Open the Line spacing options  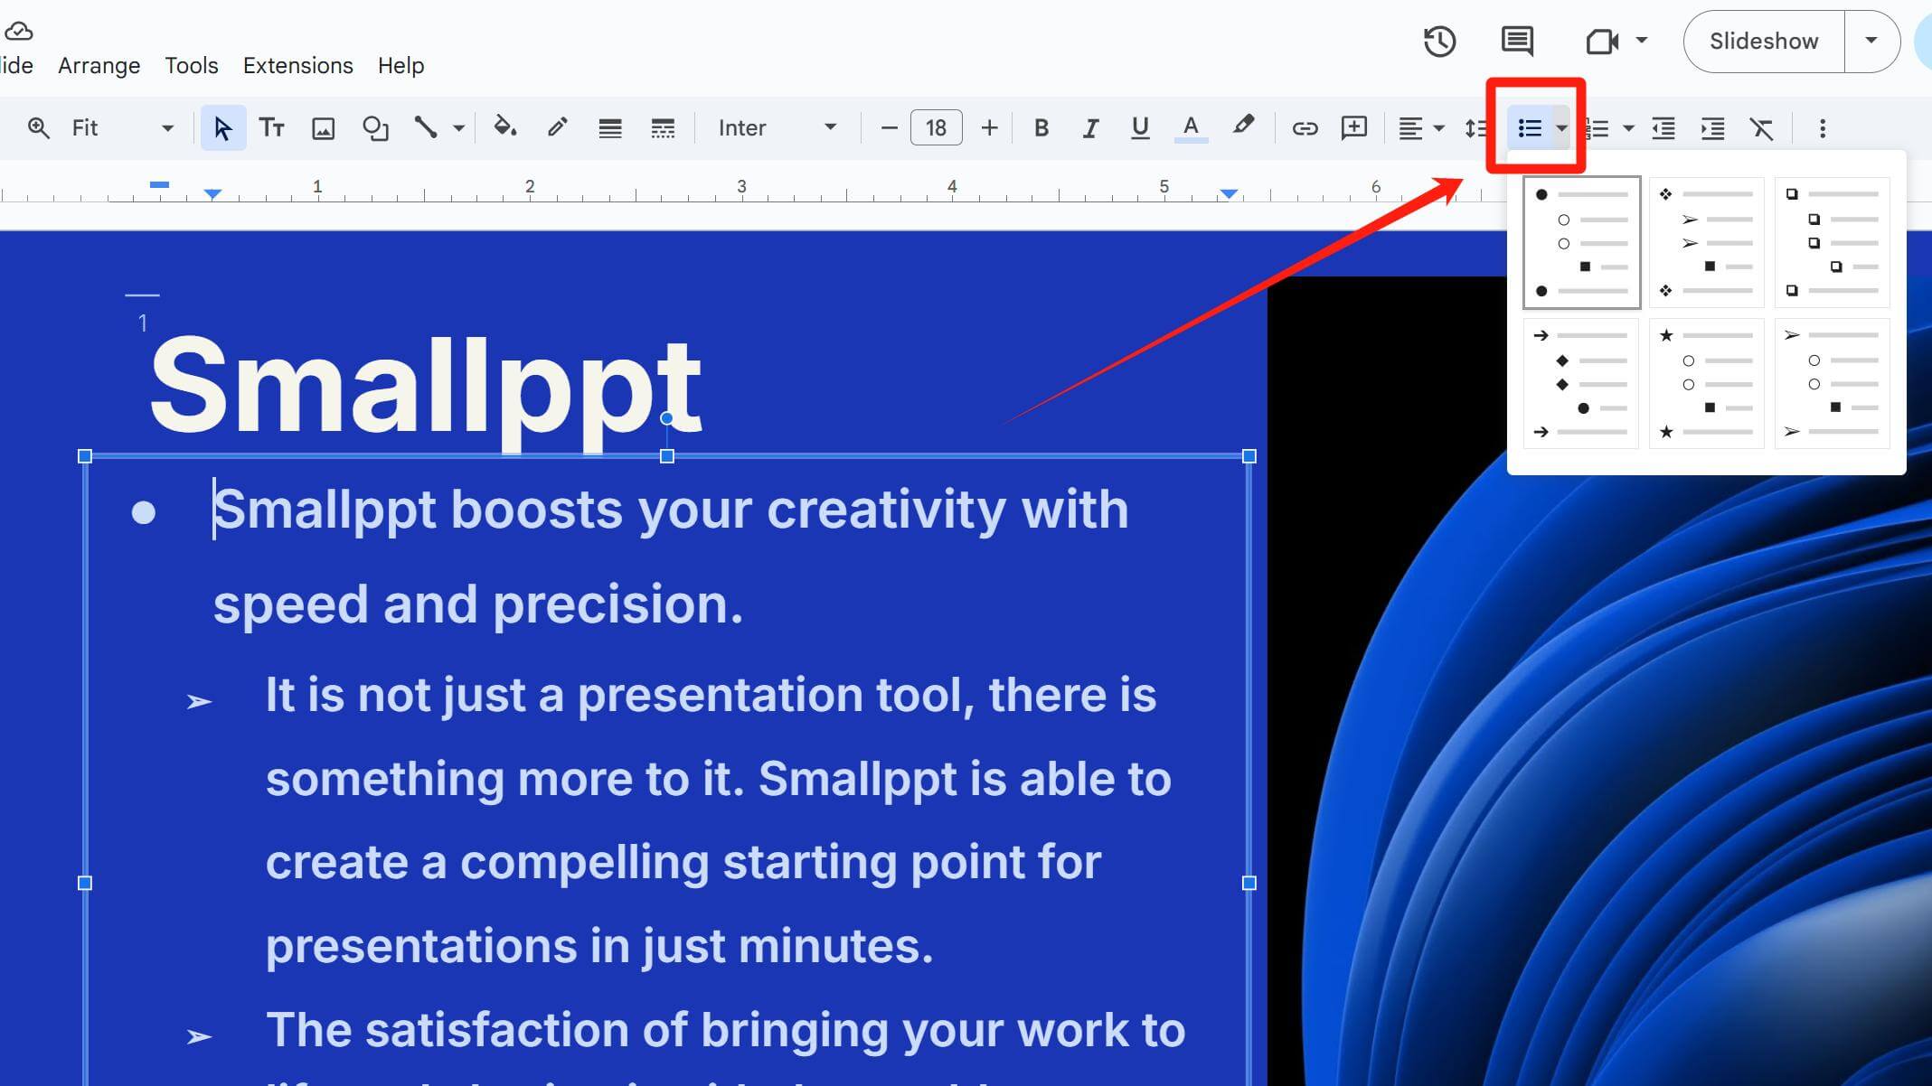(1475, 128)
